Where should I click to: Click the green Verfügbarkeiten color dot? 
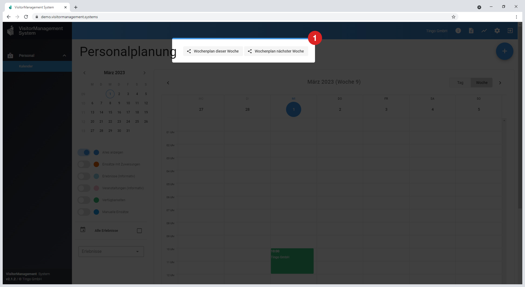[x=96, y=200]
